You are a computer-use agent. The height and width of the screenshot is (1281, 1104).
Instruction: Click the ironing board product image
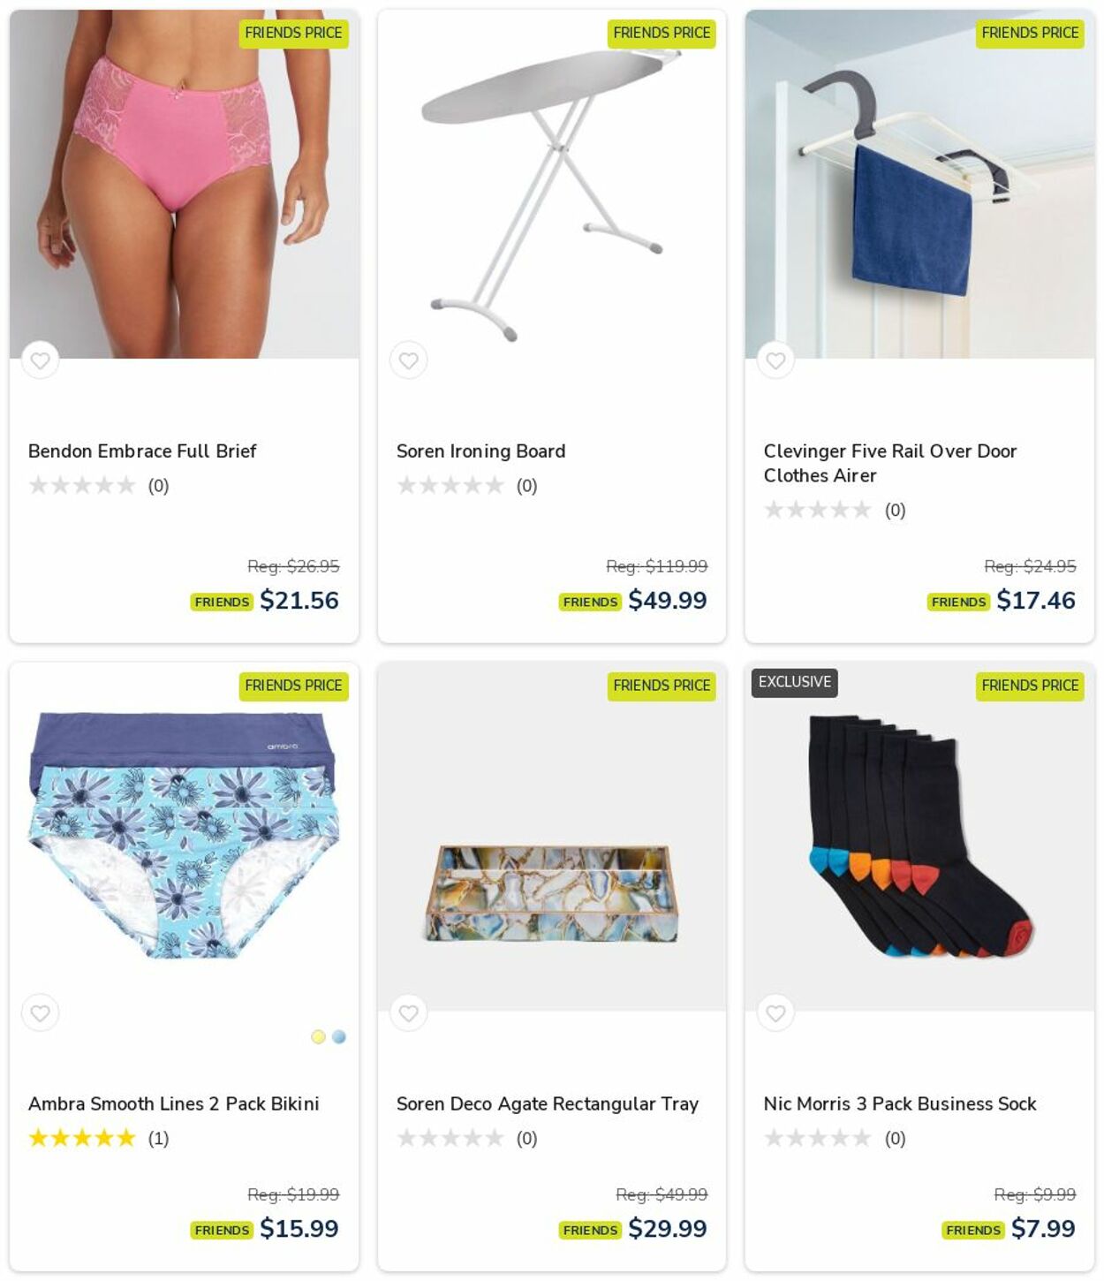click(552, 184)
